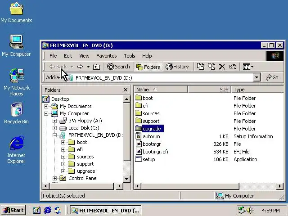Screen dimensions: 288x216
Task: Launch Internet Explorer from quick launch
Action: click(47, 210)
